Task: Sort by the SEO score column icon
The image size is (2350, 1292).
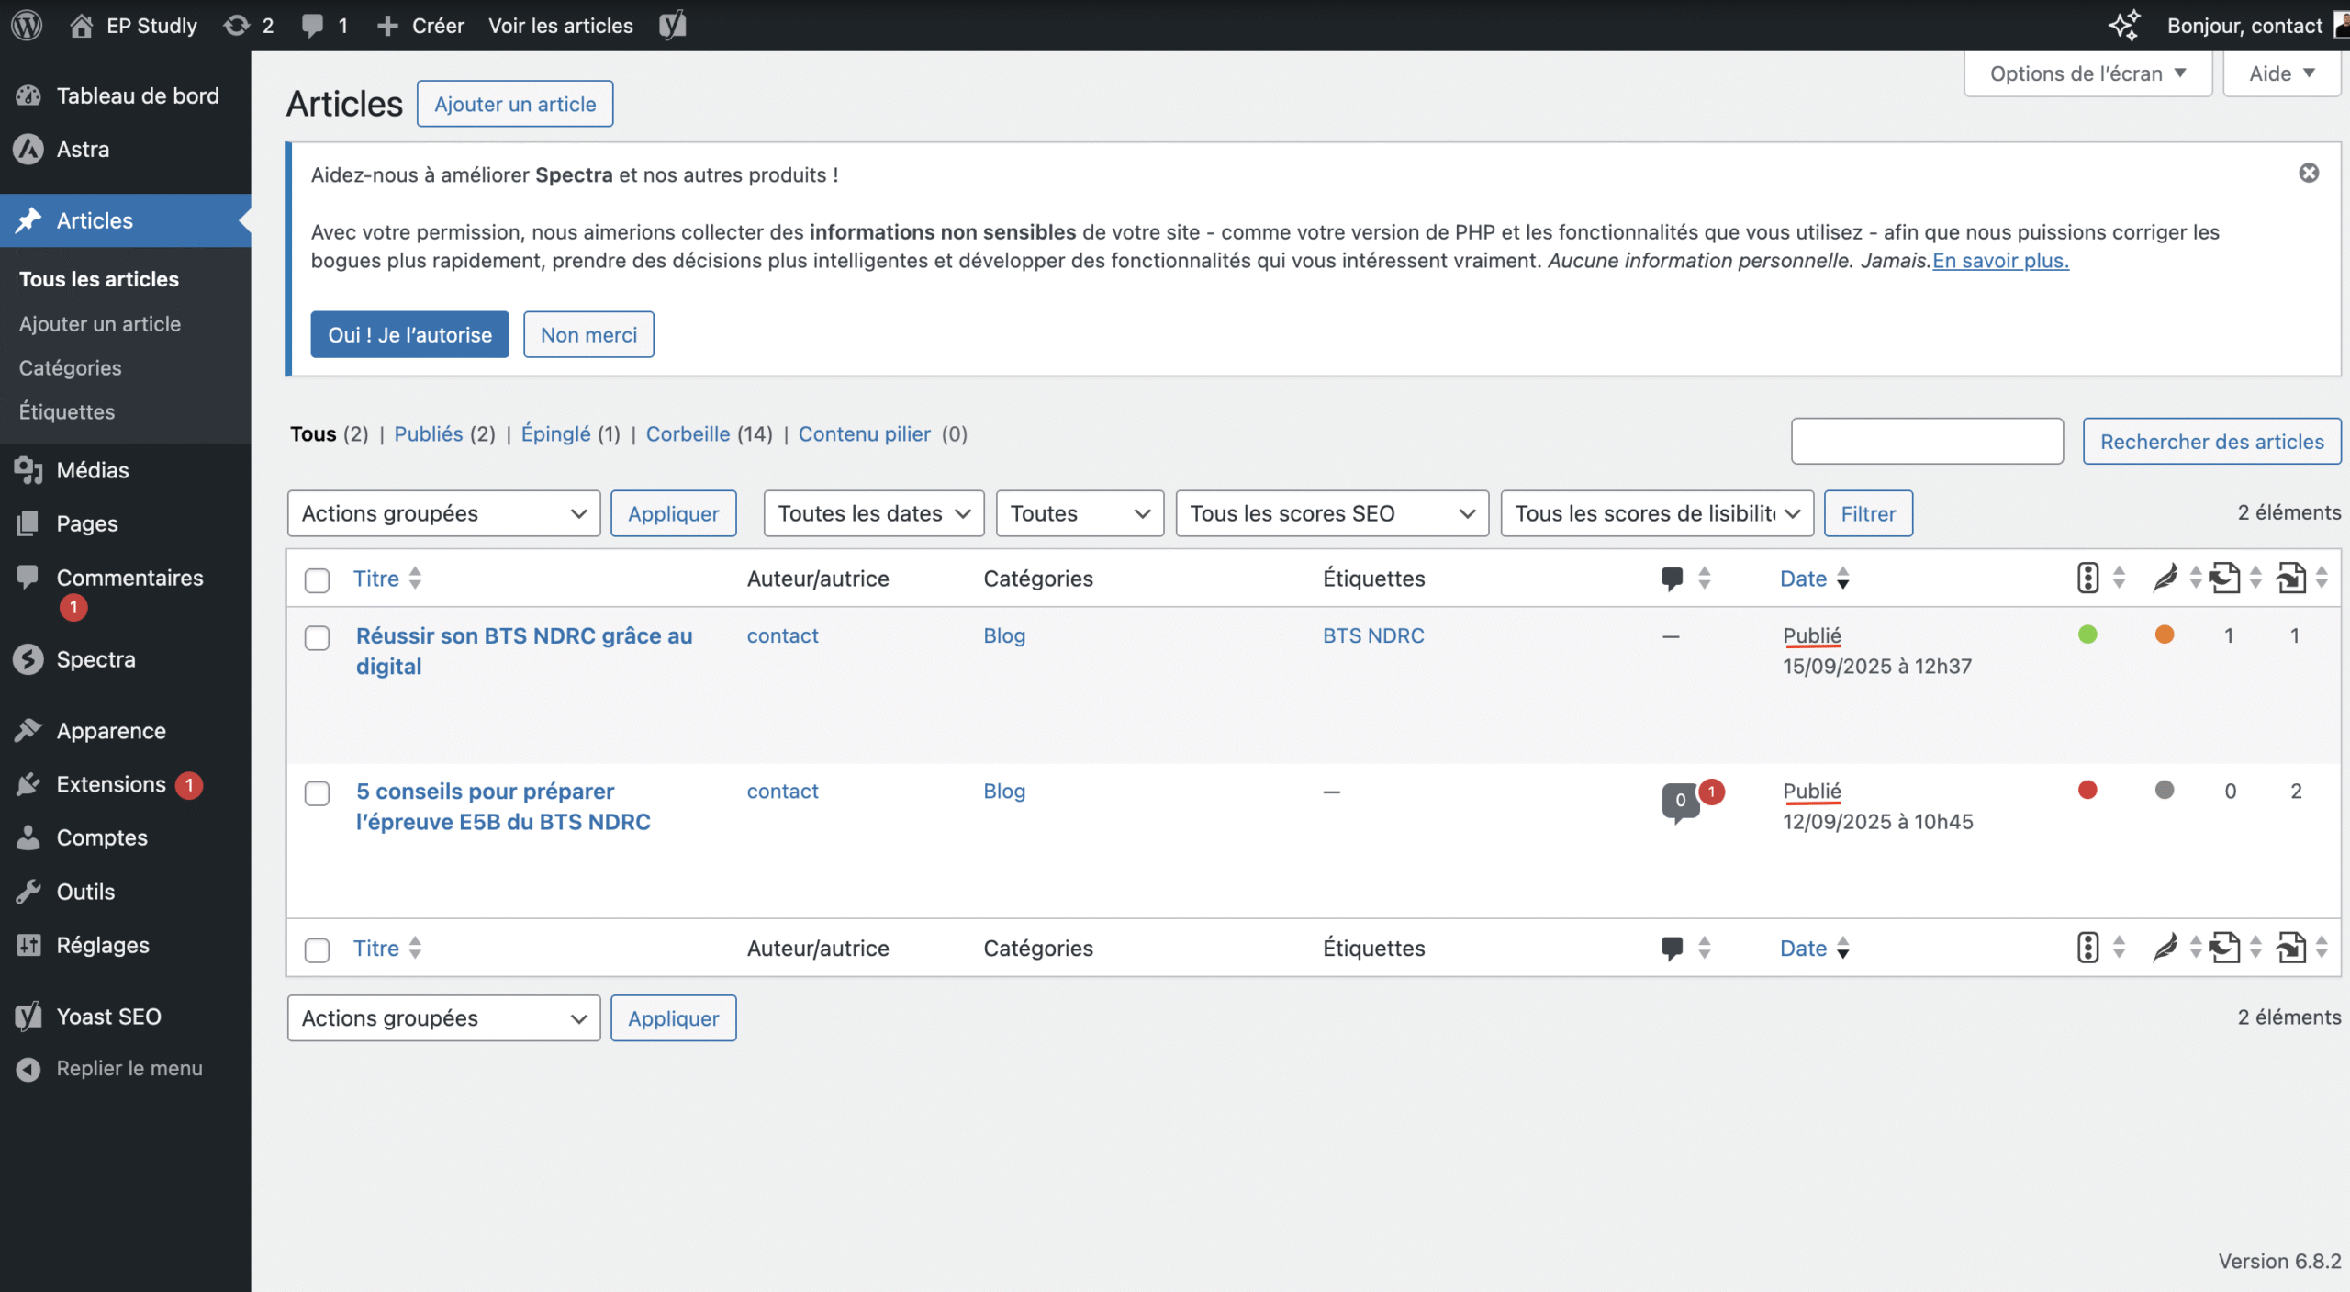Action: pos(2087,579)
